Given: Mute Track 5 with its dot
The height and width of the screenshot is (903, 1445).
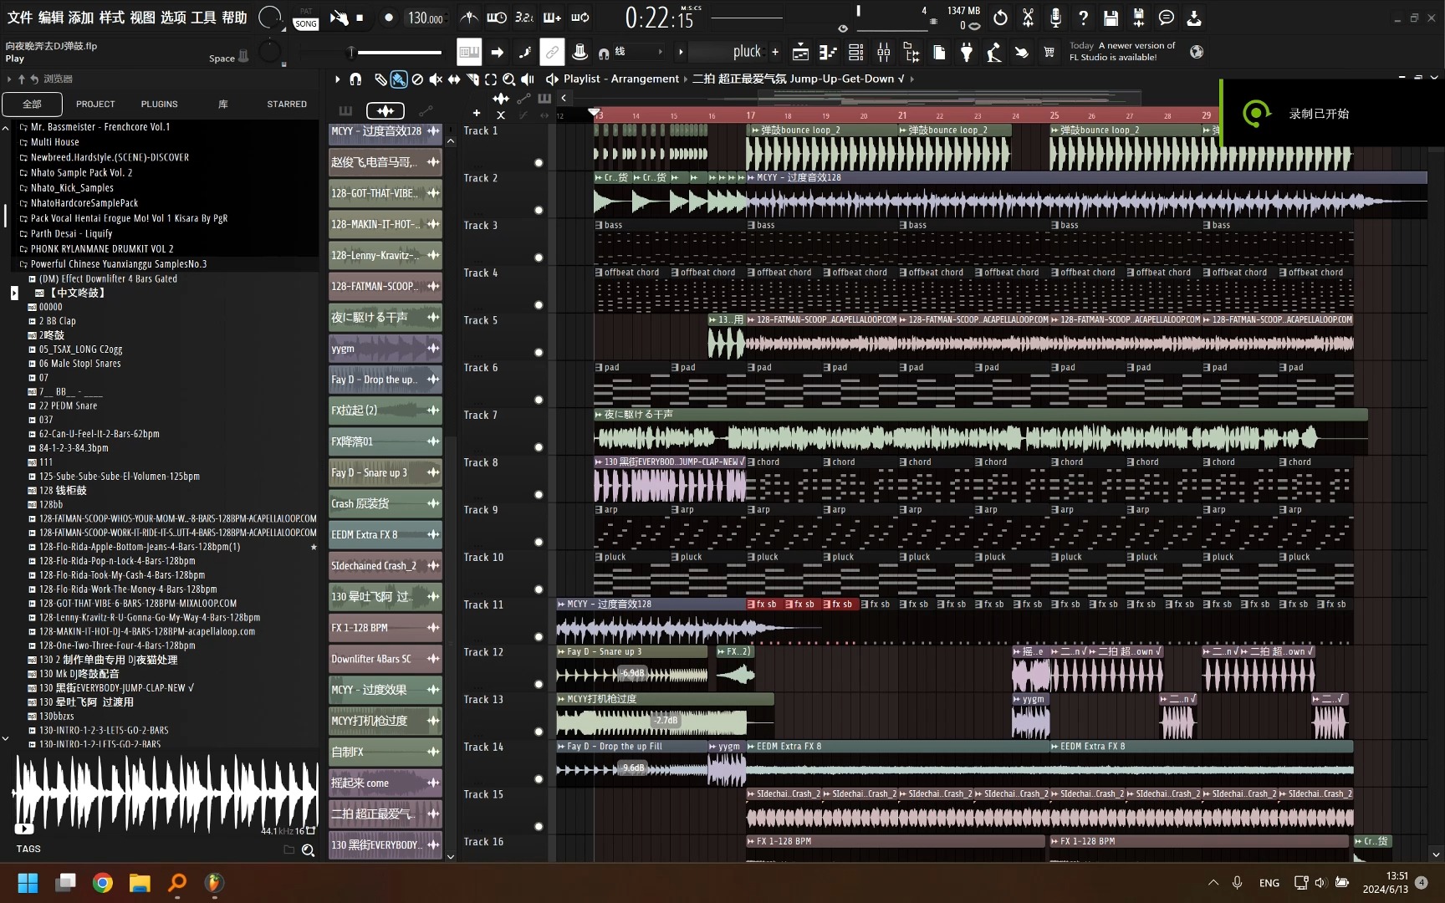Looking at the screenshot, I should [539, 353].
